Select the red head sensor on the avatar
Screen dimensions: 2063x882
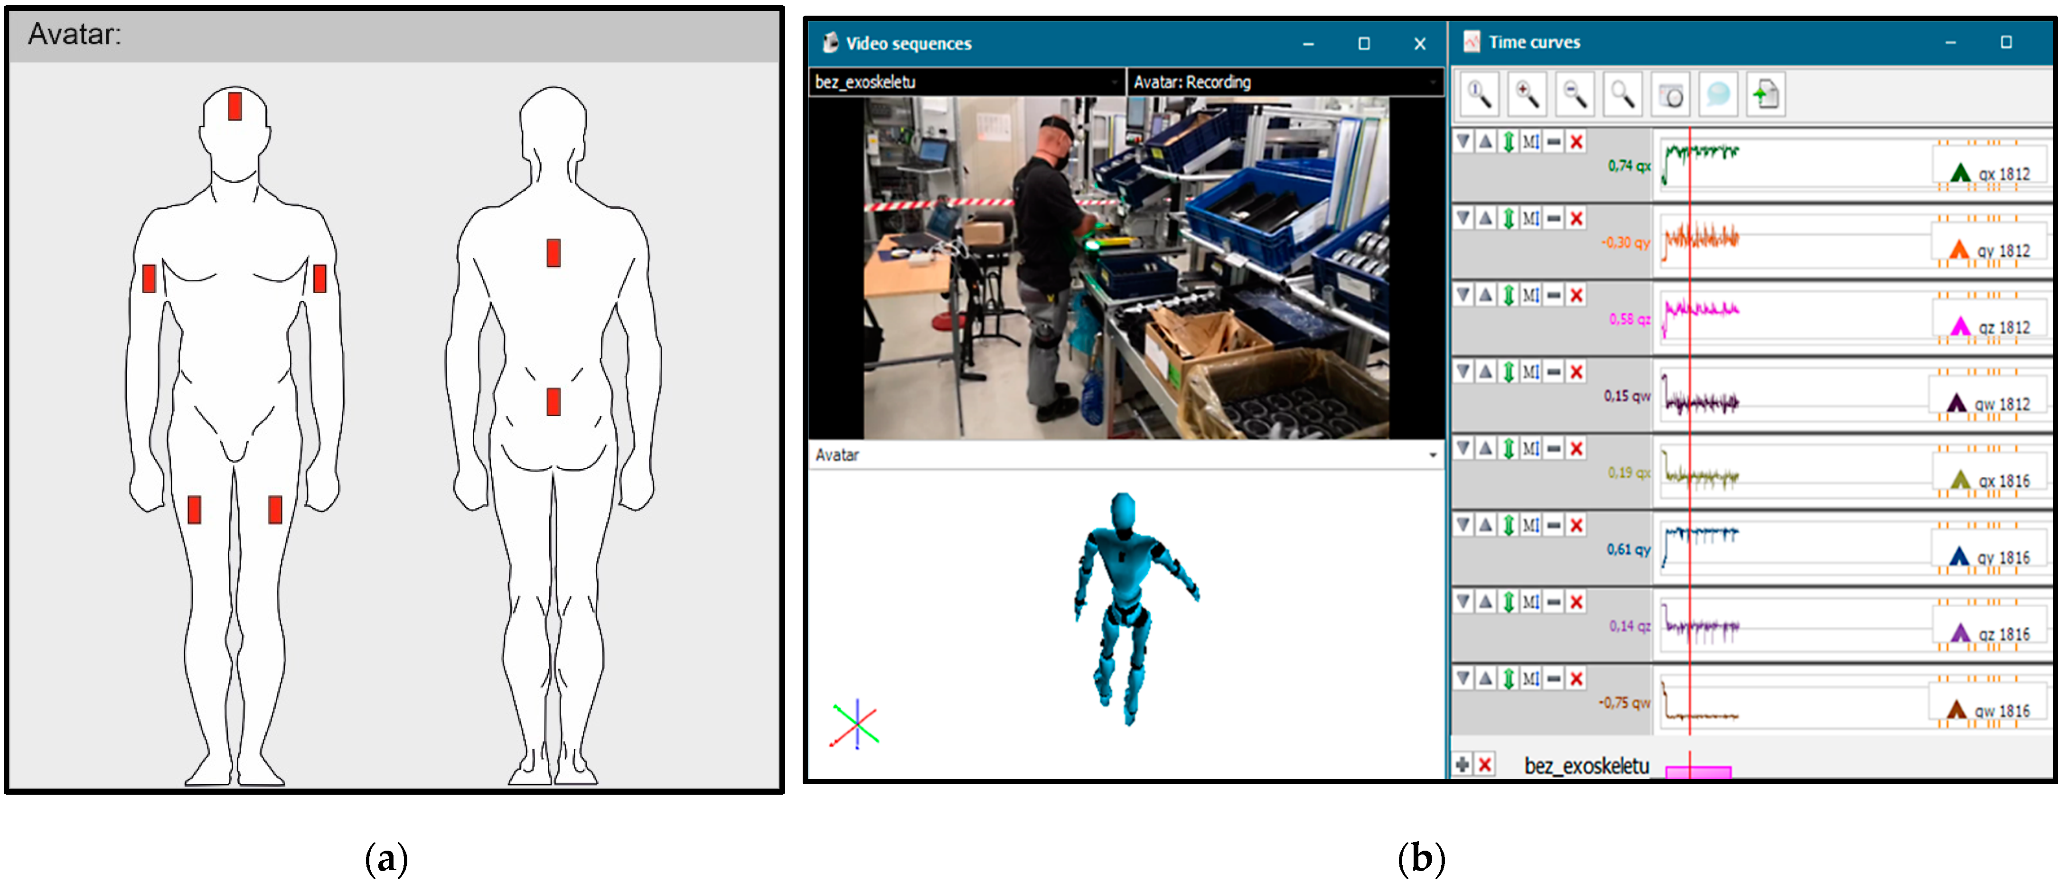pos(234,106)
